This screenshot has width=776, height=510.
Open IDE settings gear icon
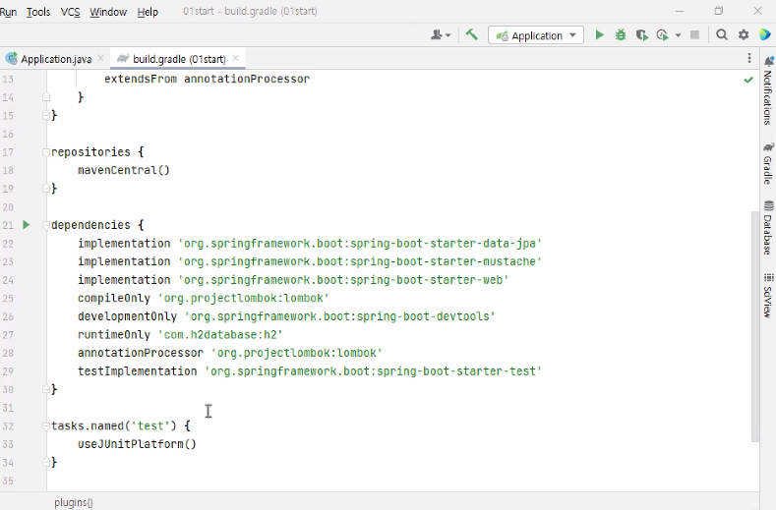click(744, 34)
